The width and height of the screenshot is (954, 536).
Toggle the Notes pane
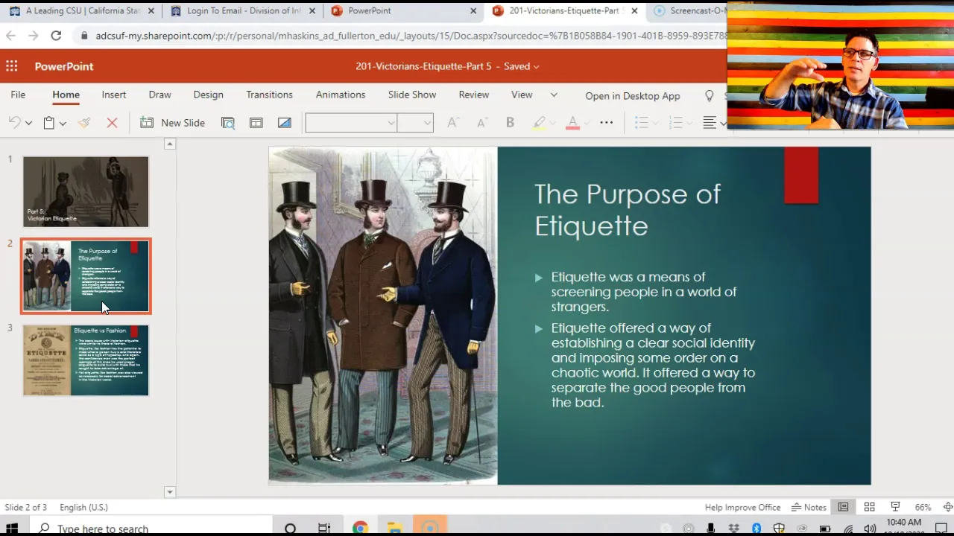point(809,507)
